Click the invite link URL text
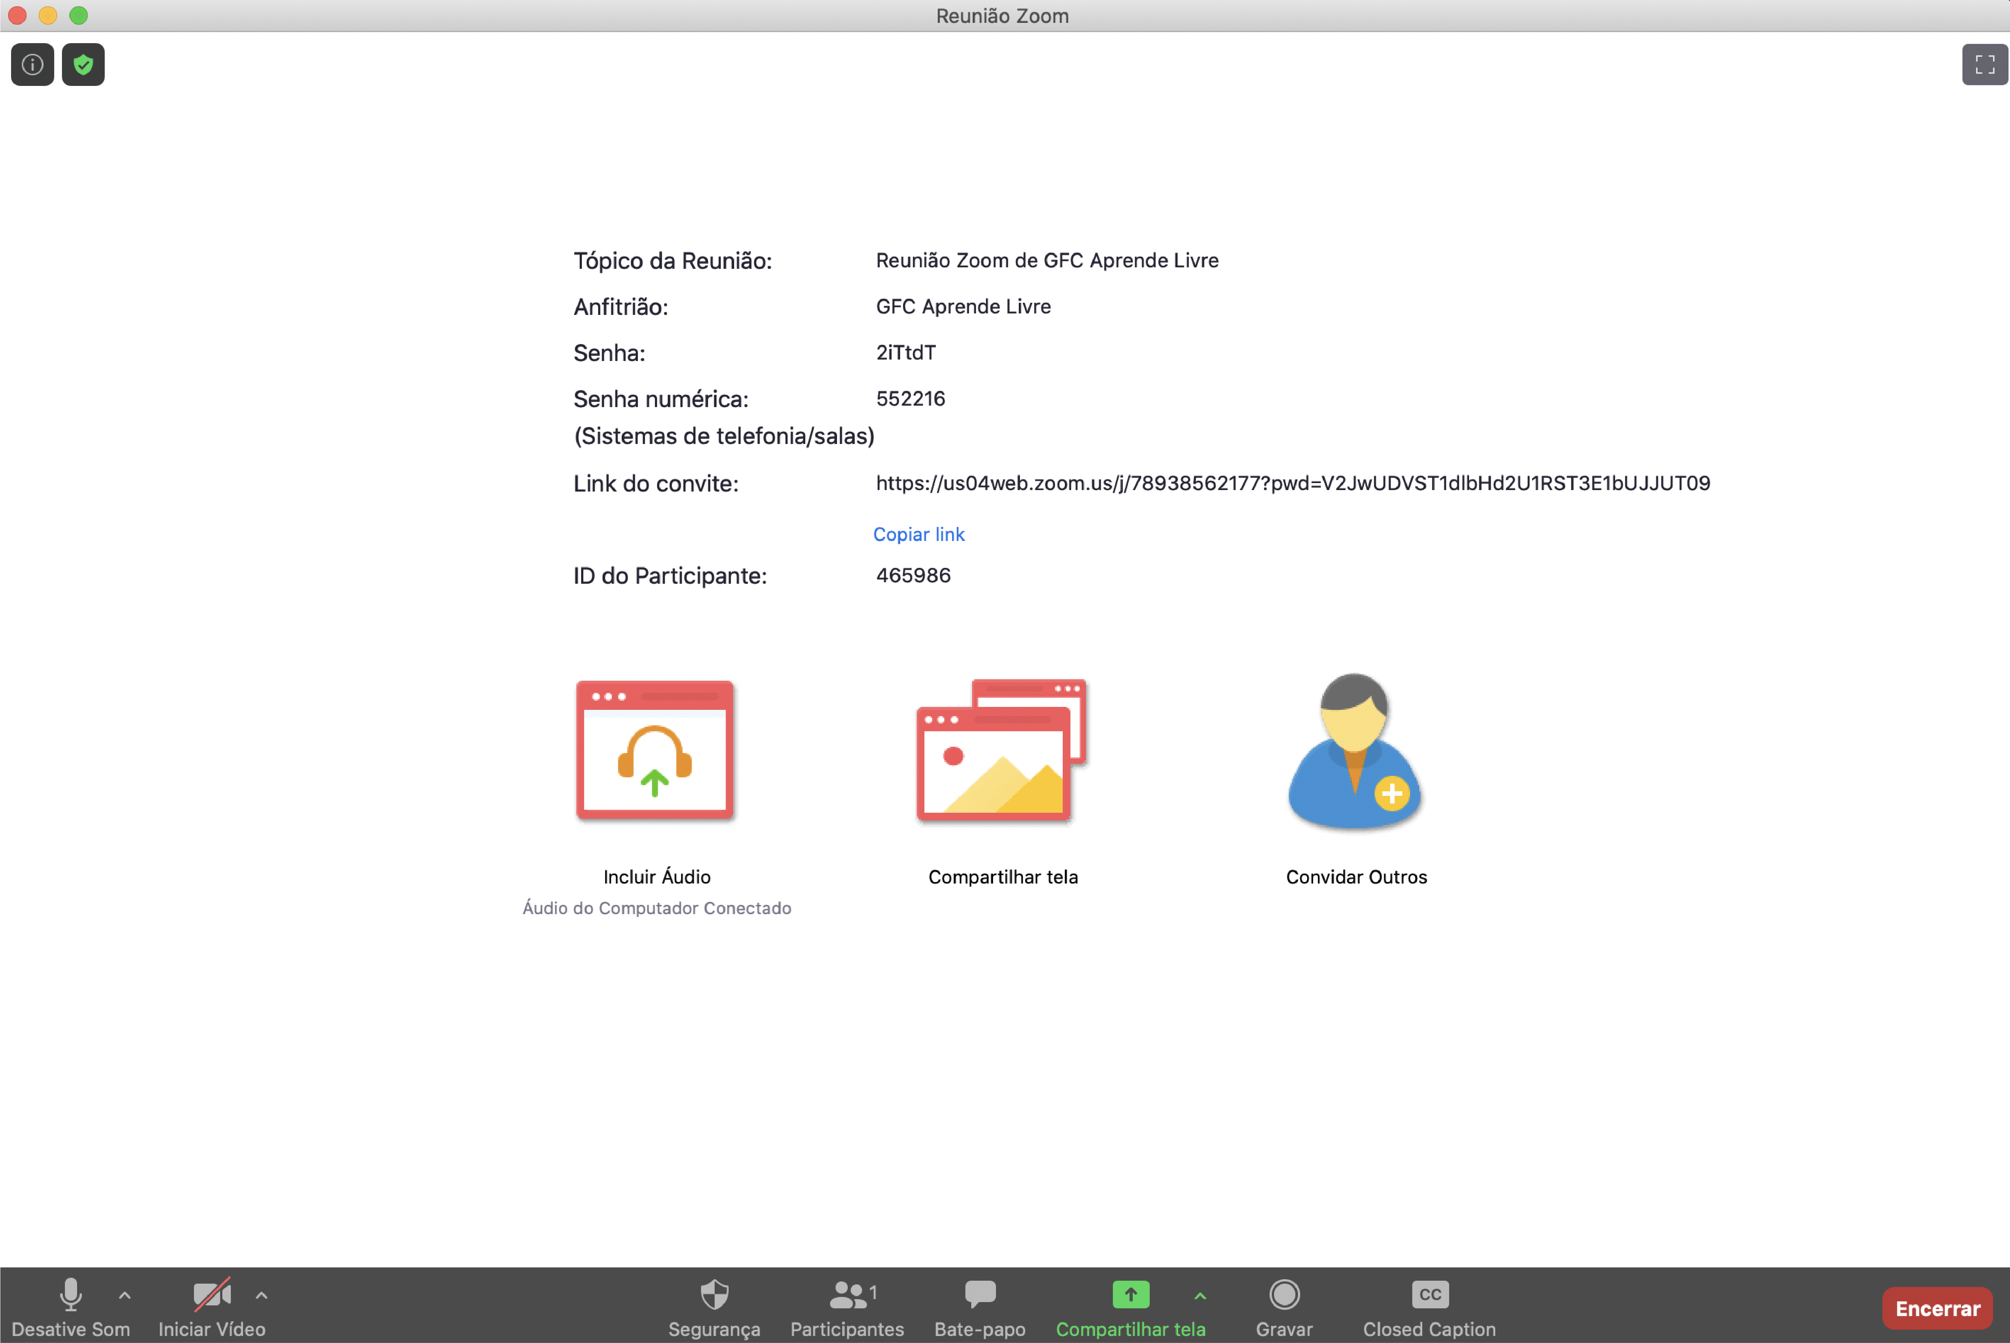The image size is (2010, 1343). pyautogui.click(x=1292, y=483)
